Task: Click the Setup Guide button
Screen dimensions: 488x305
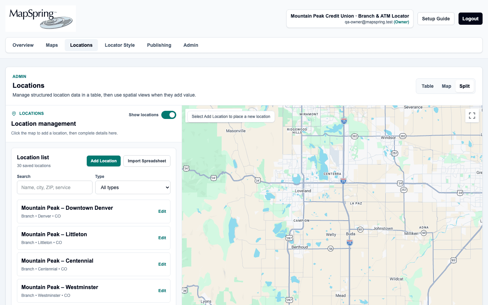Action: coord(436,19)
